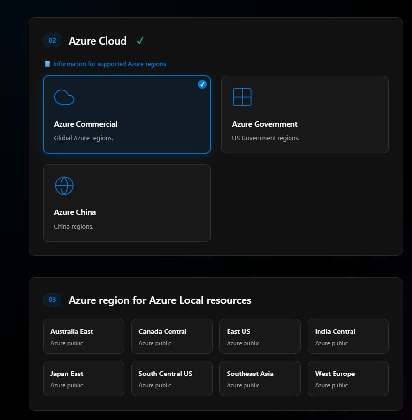Choose the Southeast Asia region
Viewport: 412px width, 420px height.
pyautogui.click(x=259, y=378)
